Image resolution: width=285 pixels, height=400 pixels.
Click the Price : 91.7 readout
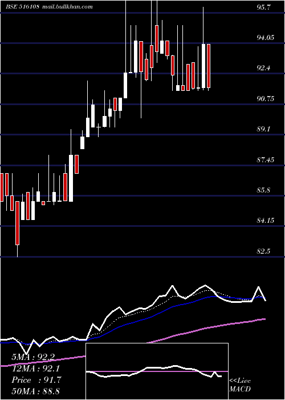coord(36,380)
